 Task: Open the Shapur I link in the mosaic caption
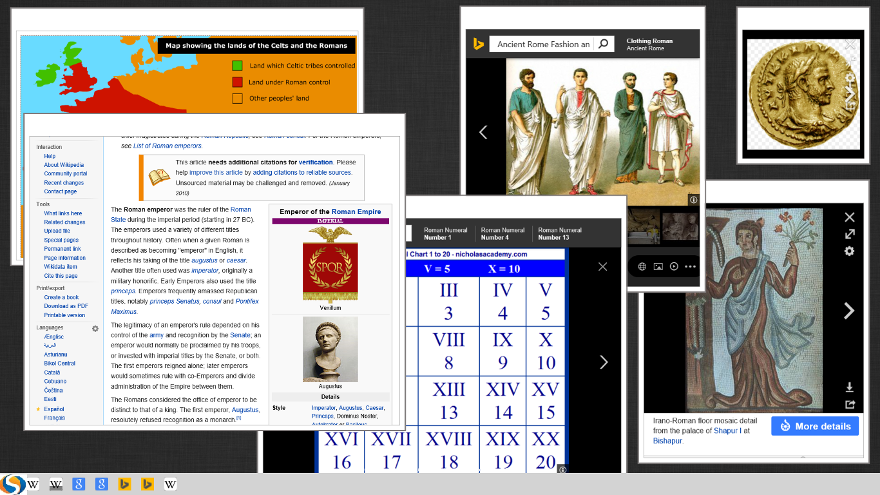pyautogui.click(x=727, y=431)
